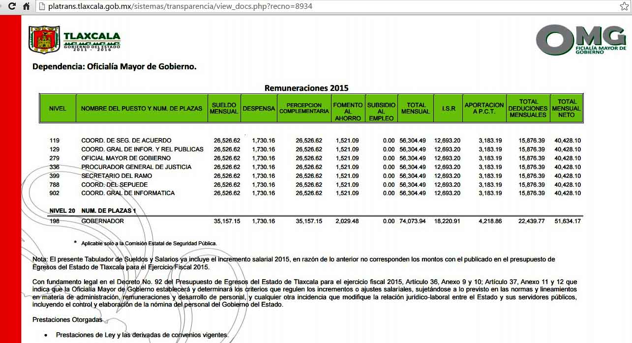Bookmark this page with the star icon
Screen dimensions: 632x343
[624, 6]
